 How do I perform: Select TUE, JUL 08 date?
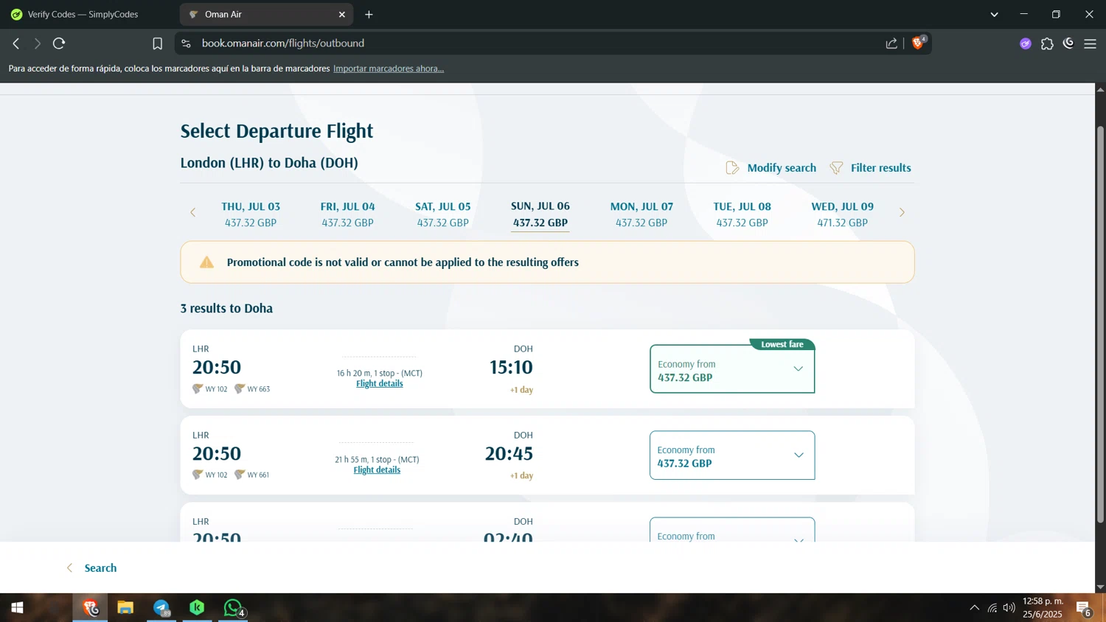pyautogui.click(x=742, y=214)
